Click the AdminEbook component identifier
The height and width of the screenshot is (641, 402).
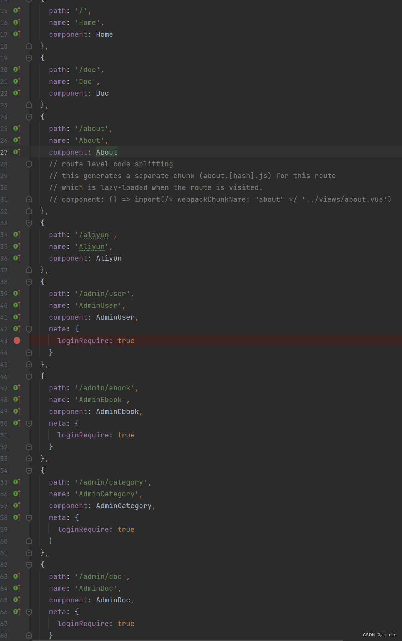point(117,412)
